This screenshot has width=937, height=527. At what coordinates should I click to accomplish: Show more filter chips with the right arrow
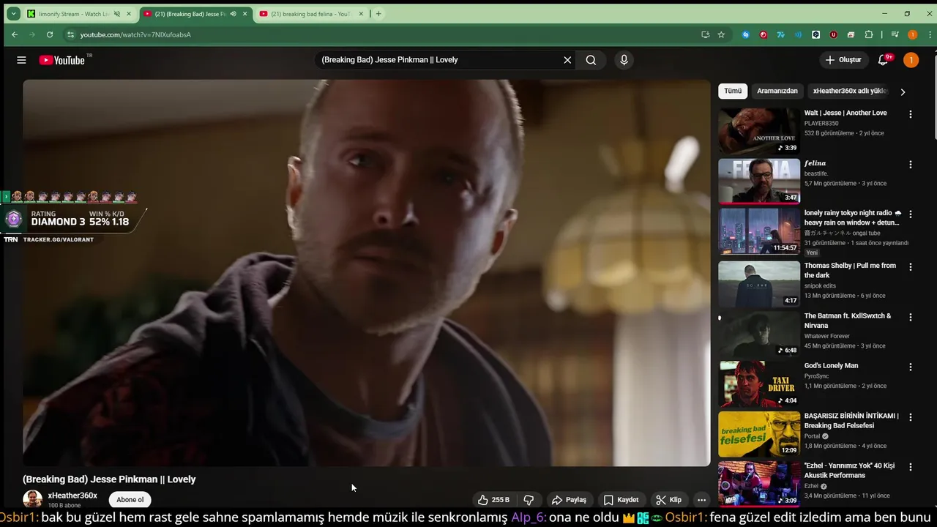pos(903,92)
